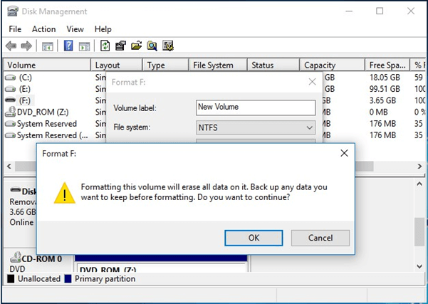Image resolution: width=428 pixels, height=304 pixels.
Task: Open the Properties toolbar icon
Action: (x=120, y=46)
